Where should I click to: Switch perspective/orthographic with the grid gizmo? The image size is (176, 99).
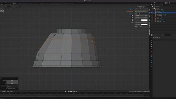pyautogui.click(x=132, y=22)
